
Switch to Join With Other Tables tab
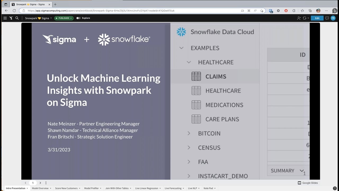tap(117, 188)
